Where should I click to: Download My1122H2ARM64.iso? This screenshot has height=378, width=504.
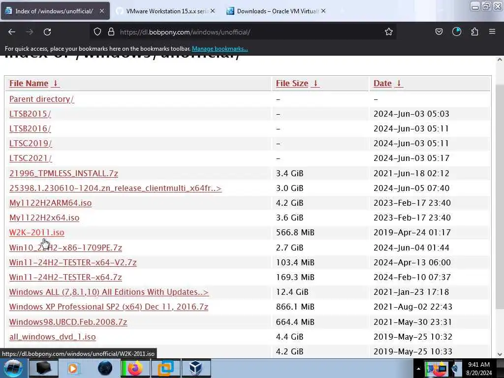coord(51,203)
